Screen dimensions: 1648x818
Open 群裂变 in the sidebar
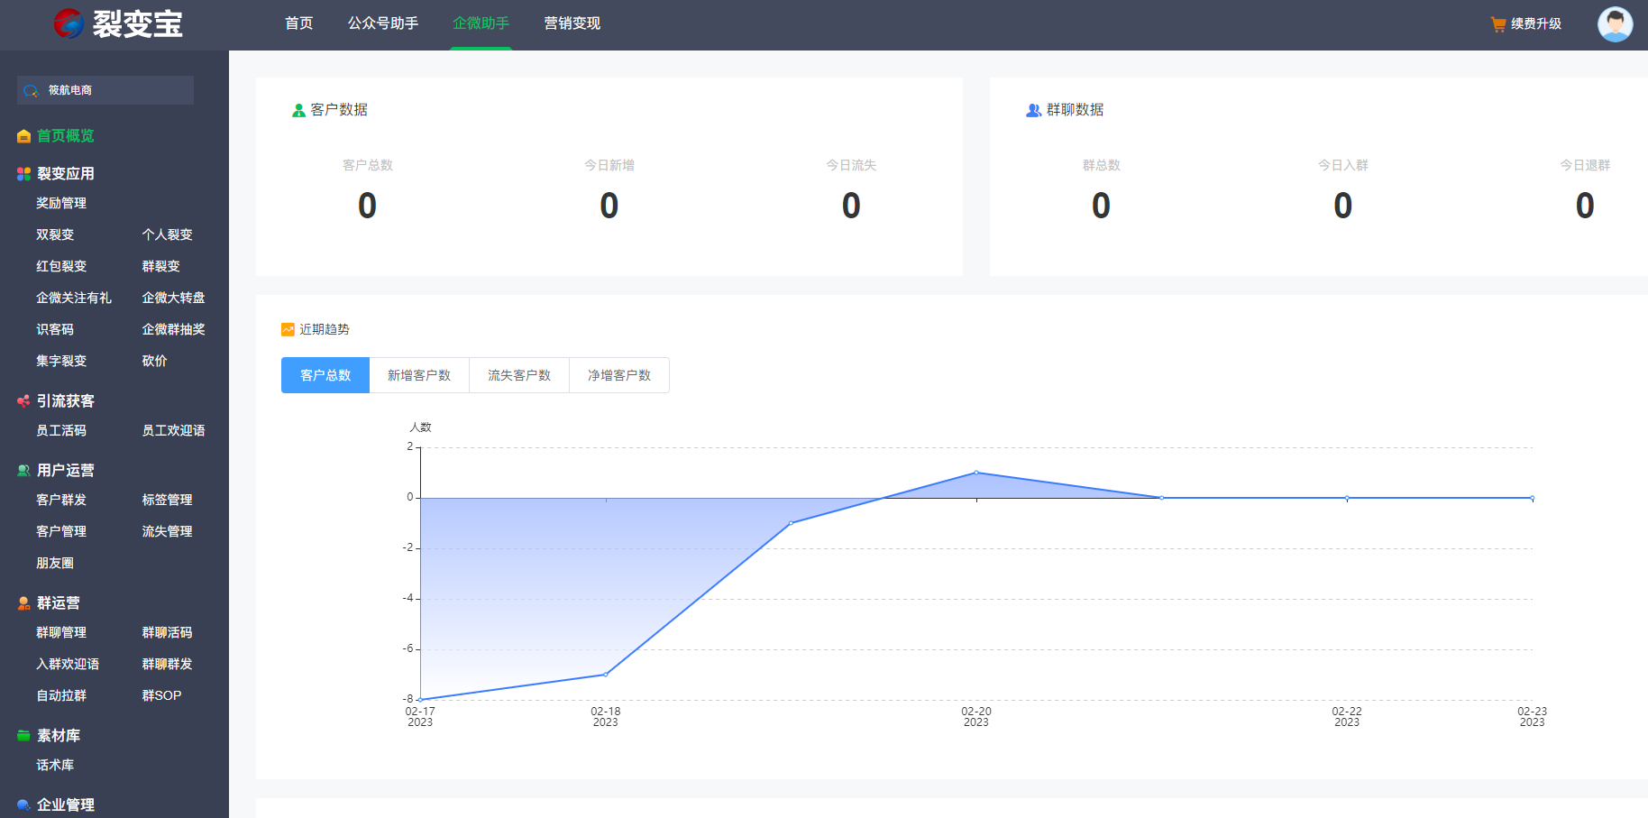click(161, 267)
